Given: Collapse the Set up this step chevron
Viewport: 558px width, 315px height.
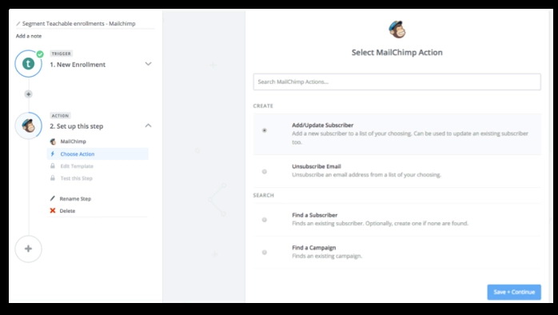Looking at the screenshot, I should click(149, 126).
